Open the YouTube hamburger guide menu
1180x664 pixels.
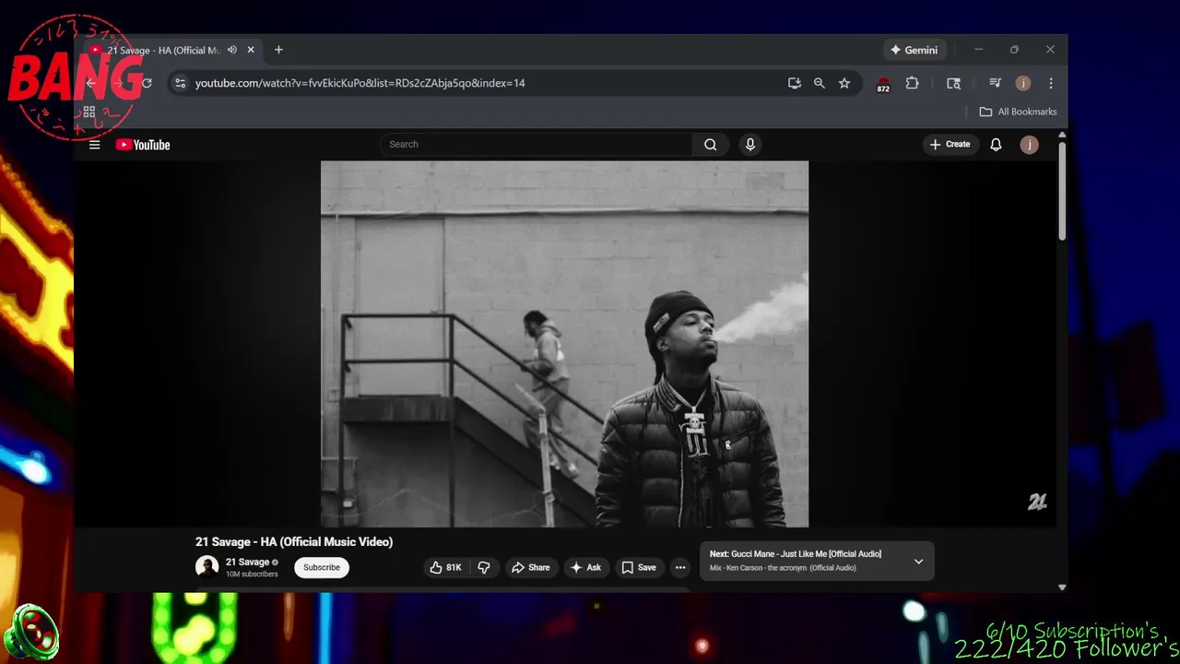(94, 145)
